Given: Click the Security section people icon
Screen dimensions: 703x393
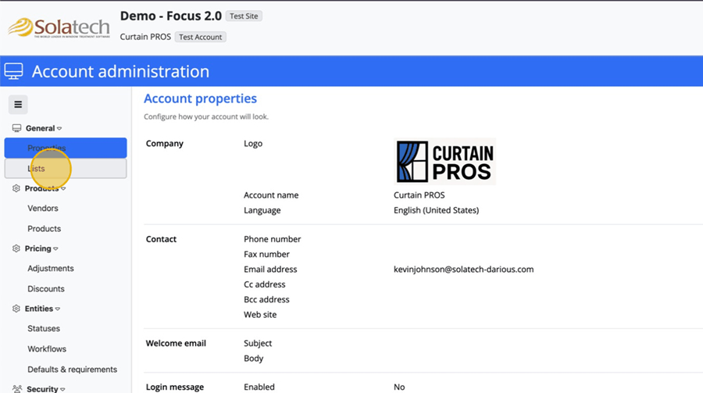Looking at the screenshot, I should click(x=17, y=389).
